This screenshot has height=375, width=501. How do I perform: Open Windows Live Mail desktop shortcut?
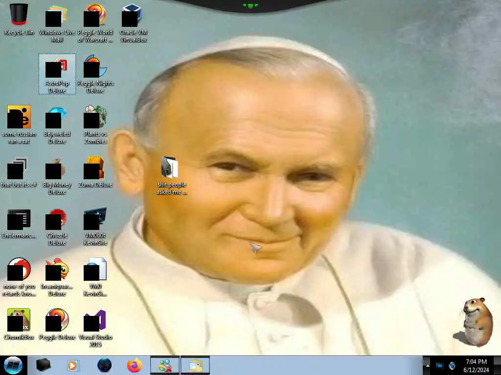coord(57,22)
